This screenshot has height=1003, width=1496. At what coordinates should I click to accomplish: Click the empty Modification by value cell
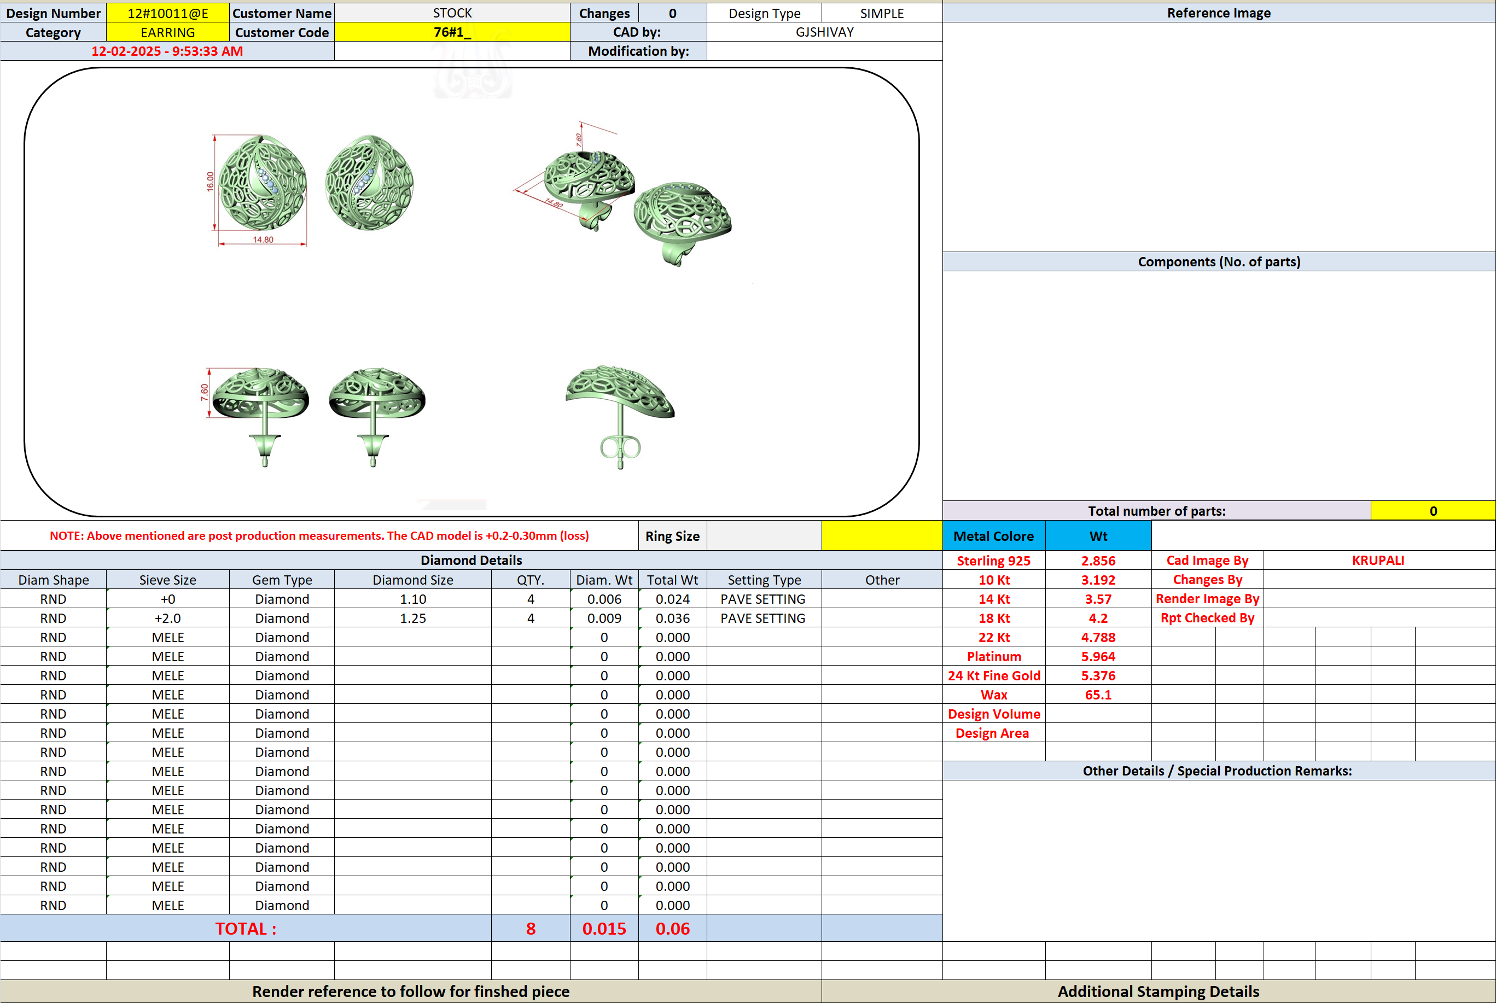click(824, 51)
